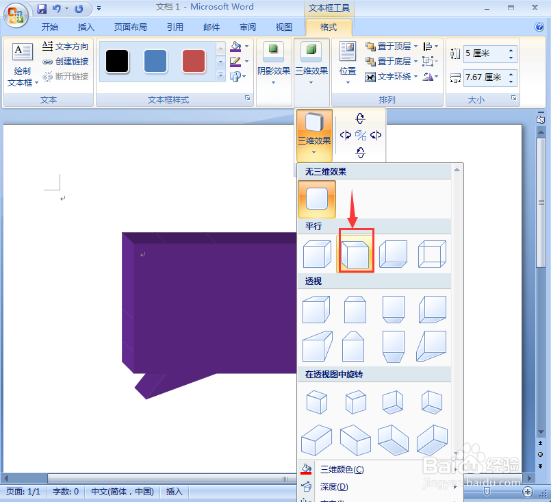Select last 3D style in second 透视 row
This screenshot has width=551, height=502.
tap(431, 346)
